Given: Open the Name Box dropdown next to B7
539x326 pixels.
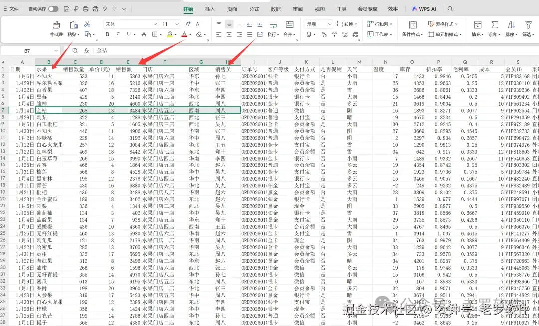Looking at the screenshot, I should click(56, 51).
